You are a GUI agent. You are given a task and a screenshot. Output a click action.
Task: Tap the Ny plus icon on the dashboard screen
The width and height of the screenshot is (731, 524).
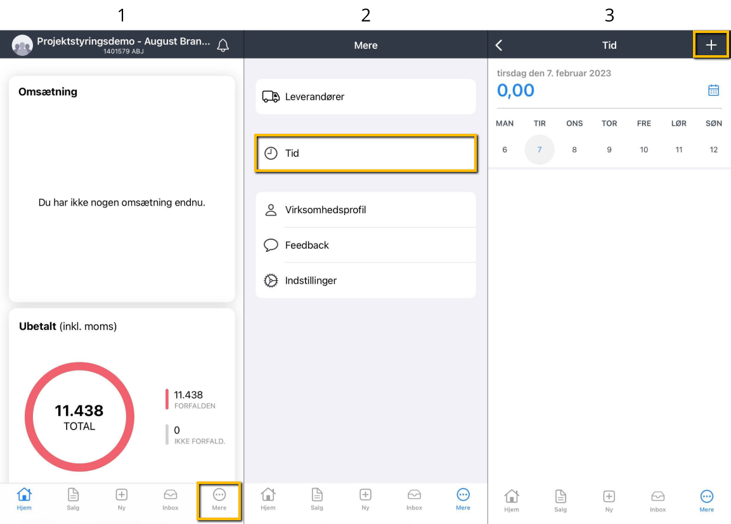tap(122, 495)
